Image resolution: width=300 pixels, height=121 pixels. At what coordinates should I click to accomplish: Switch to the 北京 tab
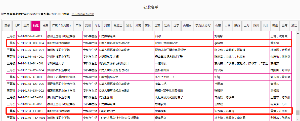17,25
